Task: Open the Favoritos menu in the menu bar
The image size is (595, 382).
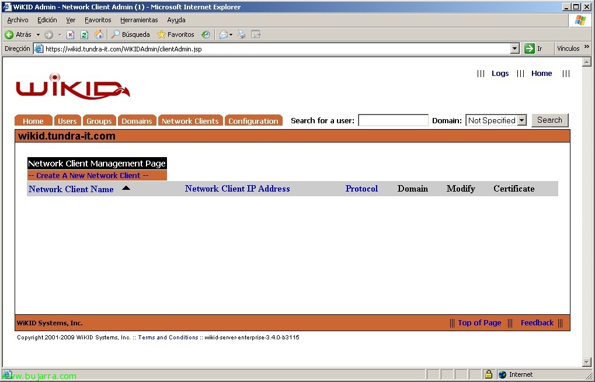Action: click(x=98, y=20)
